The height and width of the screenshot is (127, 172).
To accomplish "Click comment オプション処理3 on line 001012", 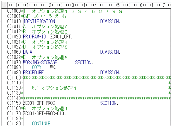I will coord(50,32).
